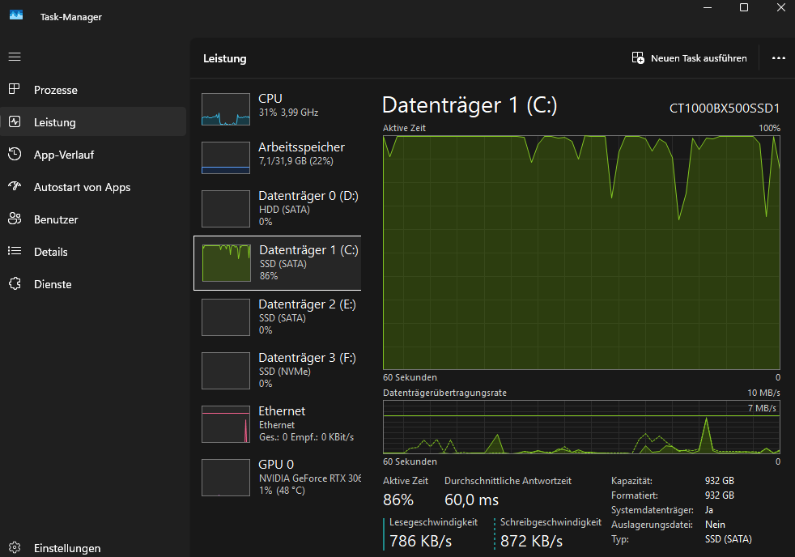Click the Dienste puzzle icon
This screenshot has width=795, height=557.
tap(15, 283)
